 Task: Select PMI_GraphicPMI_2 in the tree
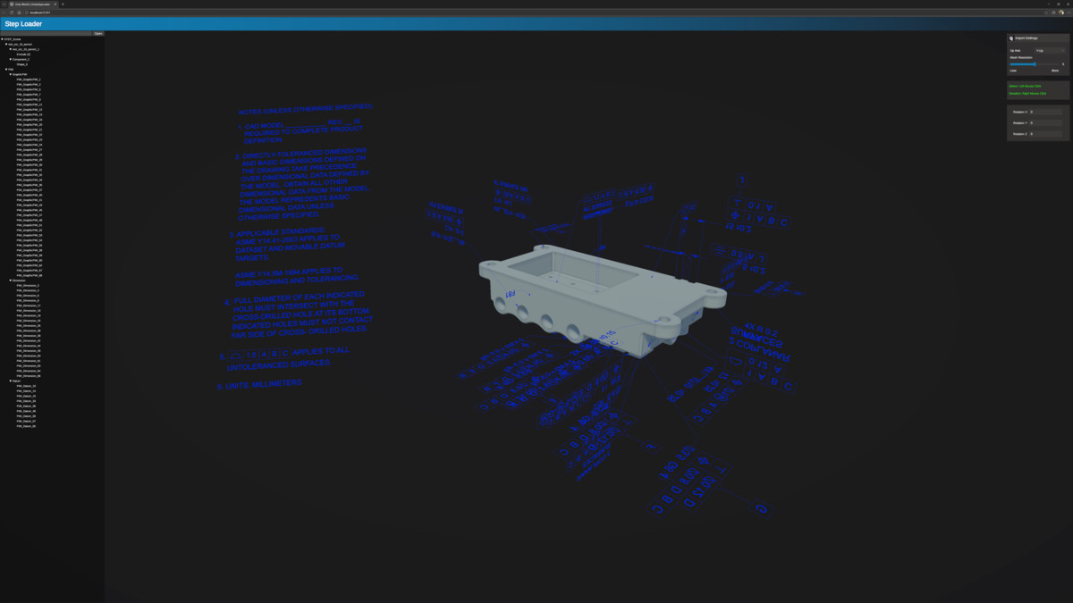[x=29, y=85]
